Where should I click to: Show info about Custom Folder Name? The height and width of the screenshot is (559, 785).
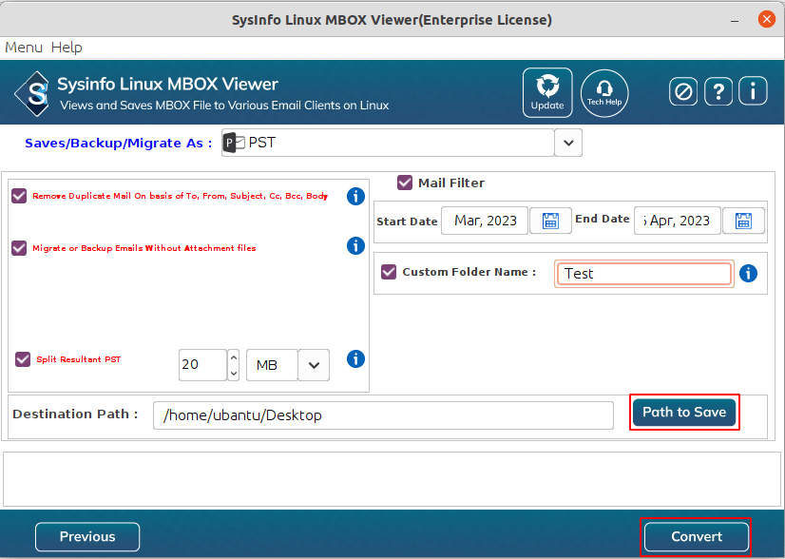[748, 274]
